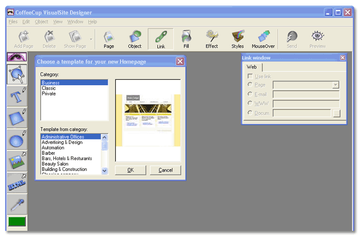Click template list scroll up arrow

pos(105,138)
